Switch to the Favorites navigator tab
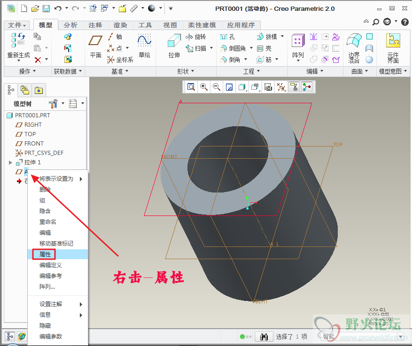 tap(39, 90)
